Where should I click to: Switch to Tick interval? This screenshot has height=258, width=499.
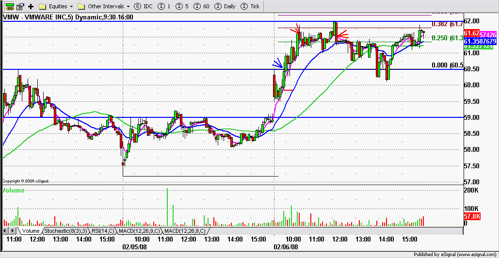[250, 6]
